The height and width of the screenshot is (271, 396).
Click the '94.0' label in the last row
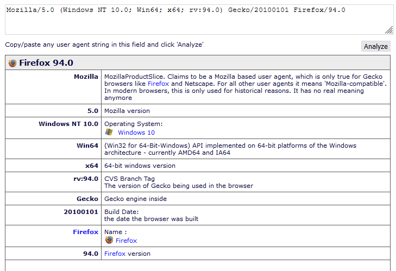click(x=91, y=254)
